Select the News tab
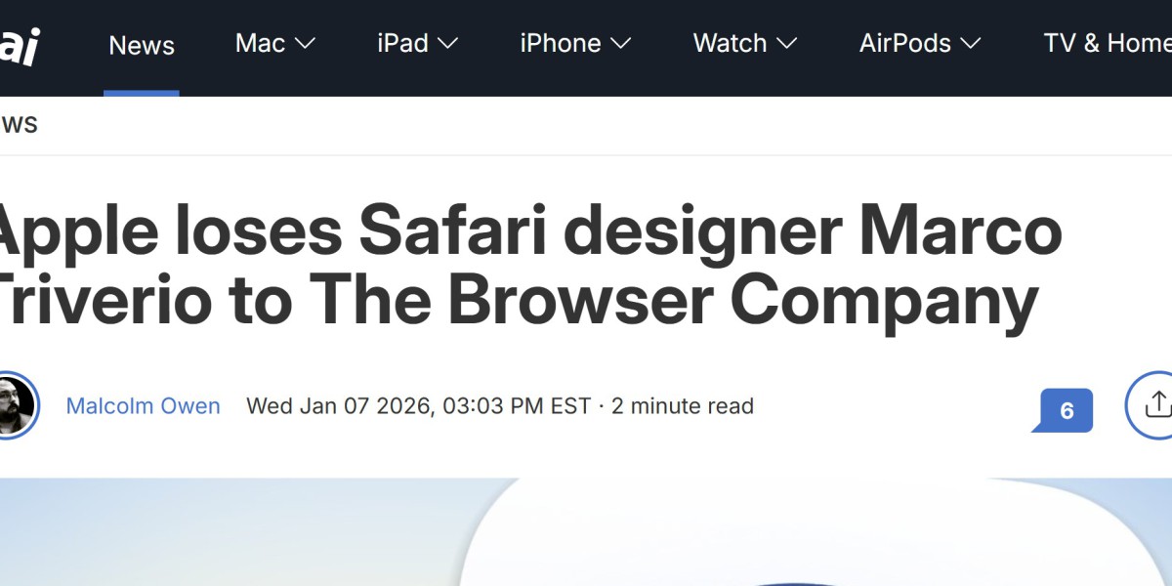Screen dimensions: 1172x586 143,44
